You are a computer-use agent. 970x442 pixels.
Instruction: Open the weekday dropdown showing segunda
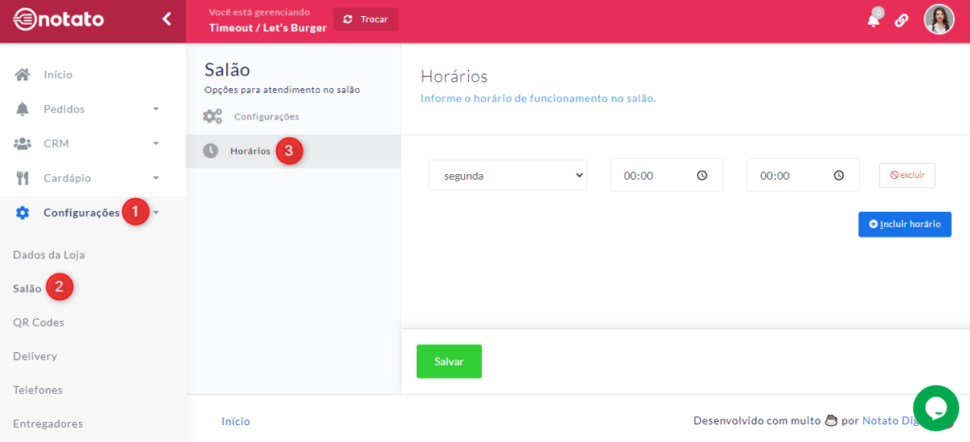tap(507, 175)
